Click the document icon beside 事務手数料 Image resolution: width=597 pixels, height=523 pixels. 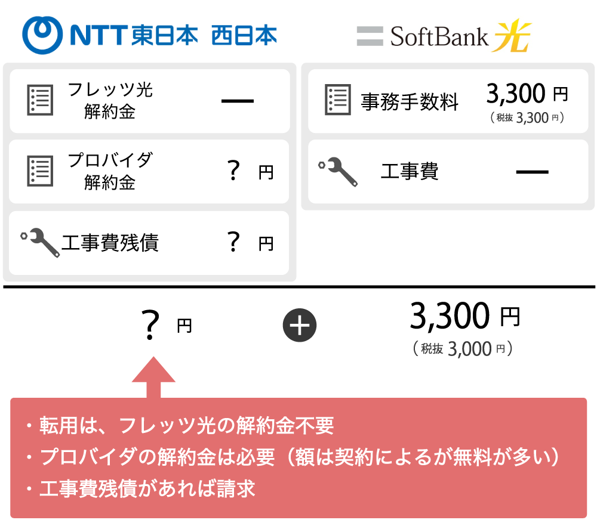(337, 100)
